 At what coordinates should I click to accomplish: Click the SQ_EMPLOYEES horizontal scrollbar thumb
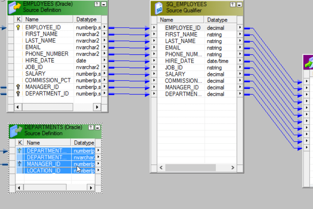(x=191, y=168)
